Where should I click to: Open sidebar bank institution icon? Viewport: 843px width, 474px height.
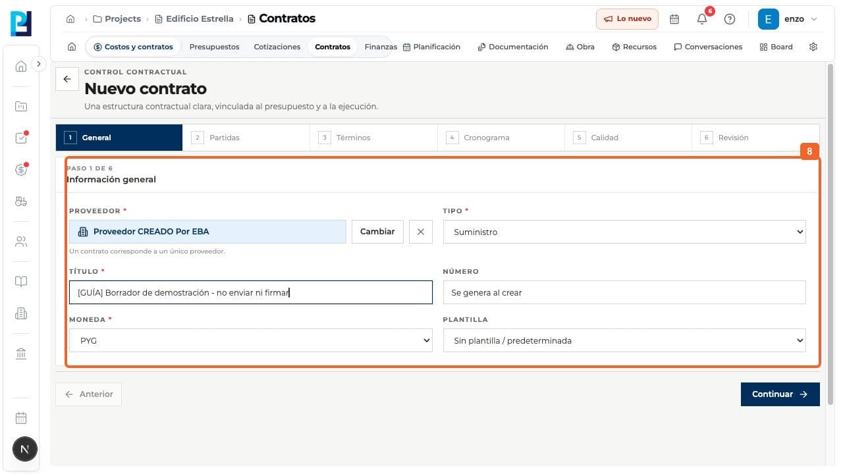pos(21,354)
